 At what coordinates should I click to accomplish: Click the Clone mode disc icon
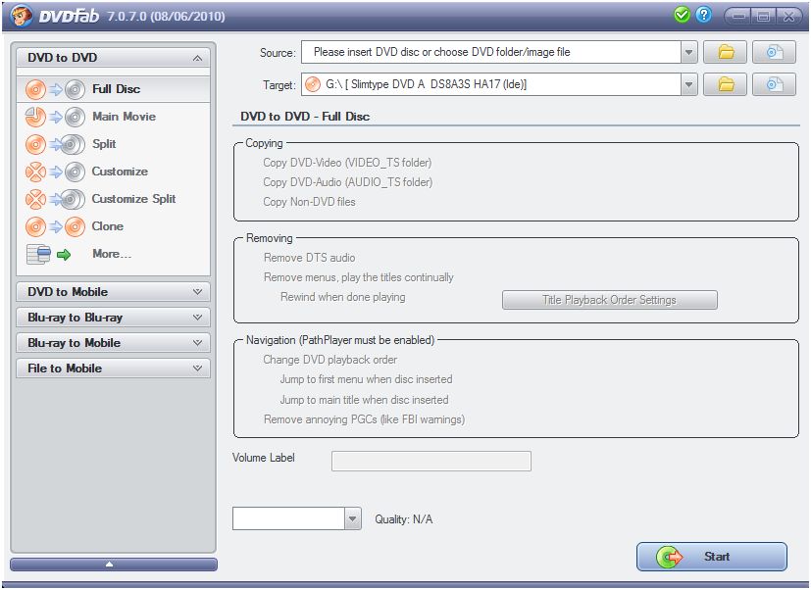55,226
